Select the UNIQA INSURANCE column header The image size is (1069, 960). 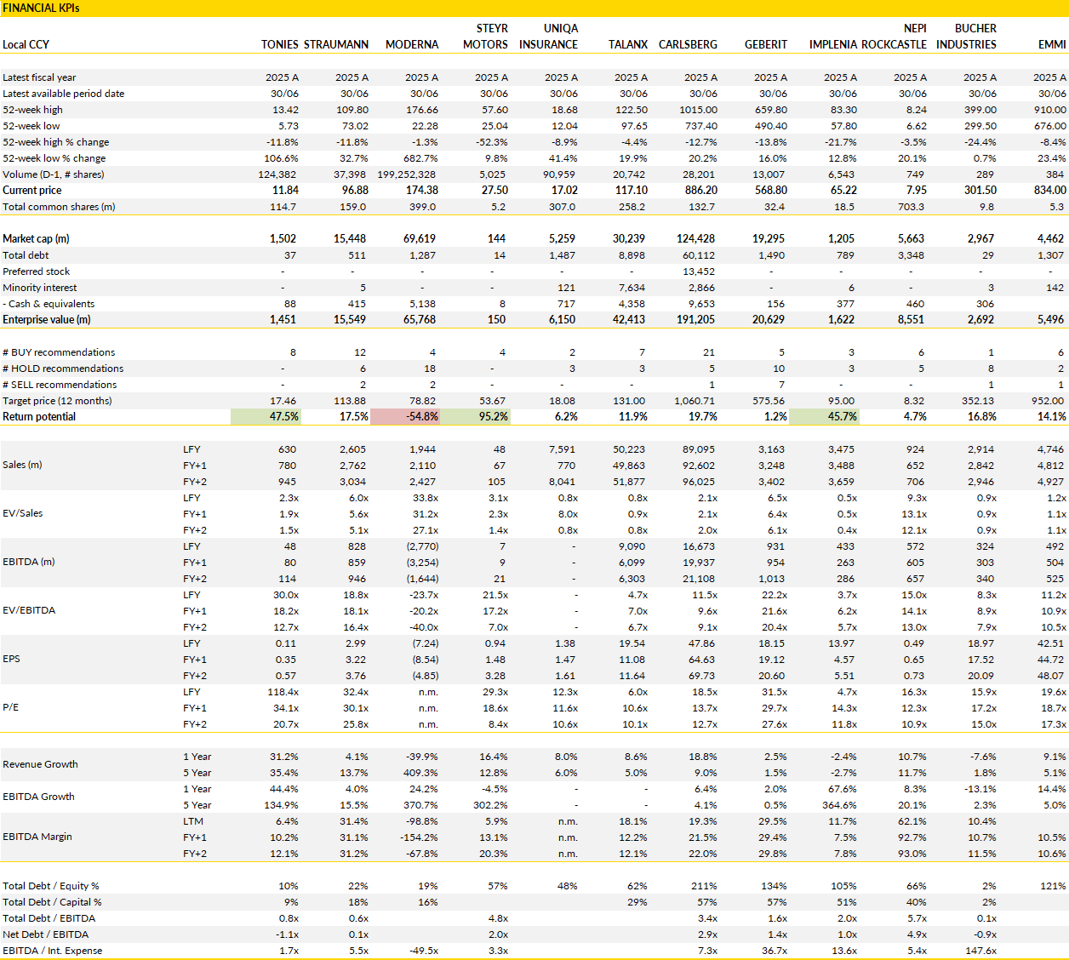(x=548, y=37)
